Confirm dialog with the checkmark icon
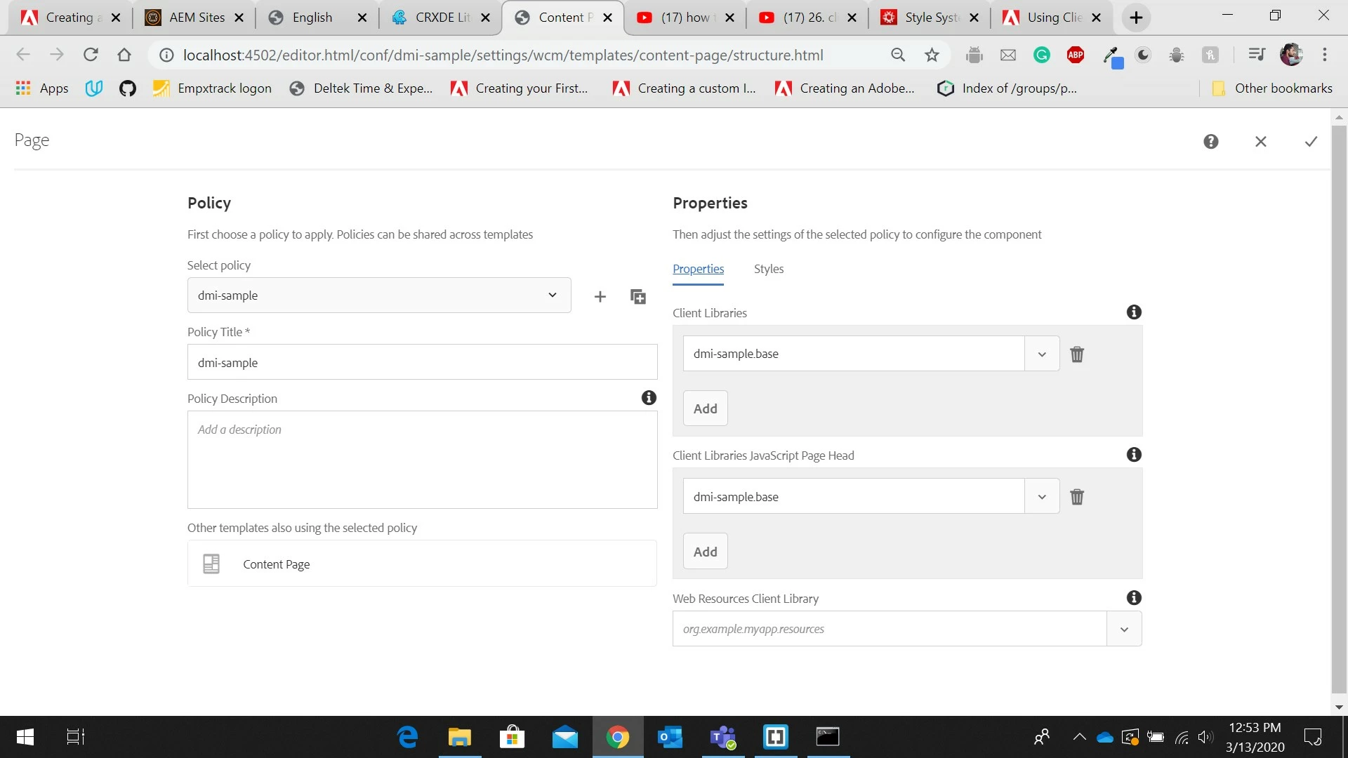Viewport: 1348px width, 758px height. [1310, 142]
